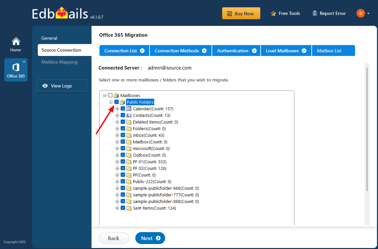Click the PF 01 folder icon
The image size is (378, 249).
129,162
